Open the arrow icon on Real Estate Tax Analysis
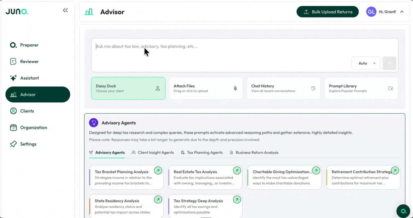 point(237,170)
